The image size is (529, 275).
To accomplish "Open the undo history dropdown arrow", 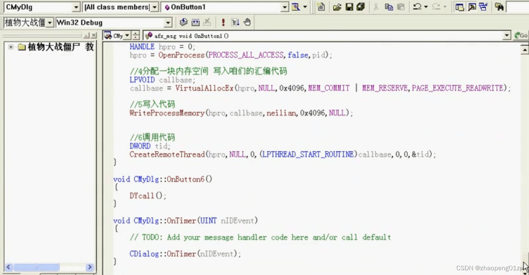I will (x=426, y=7).
